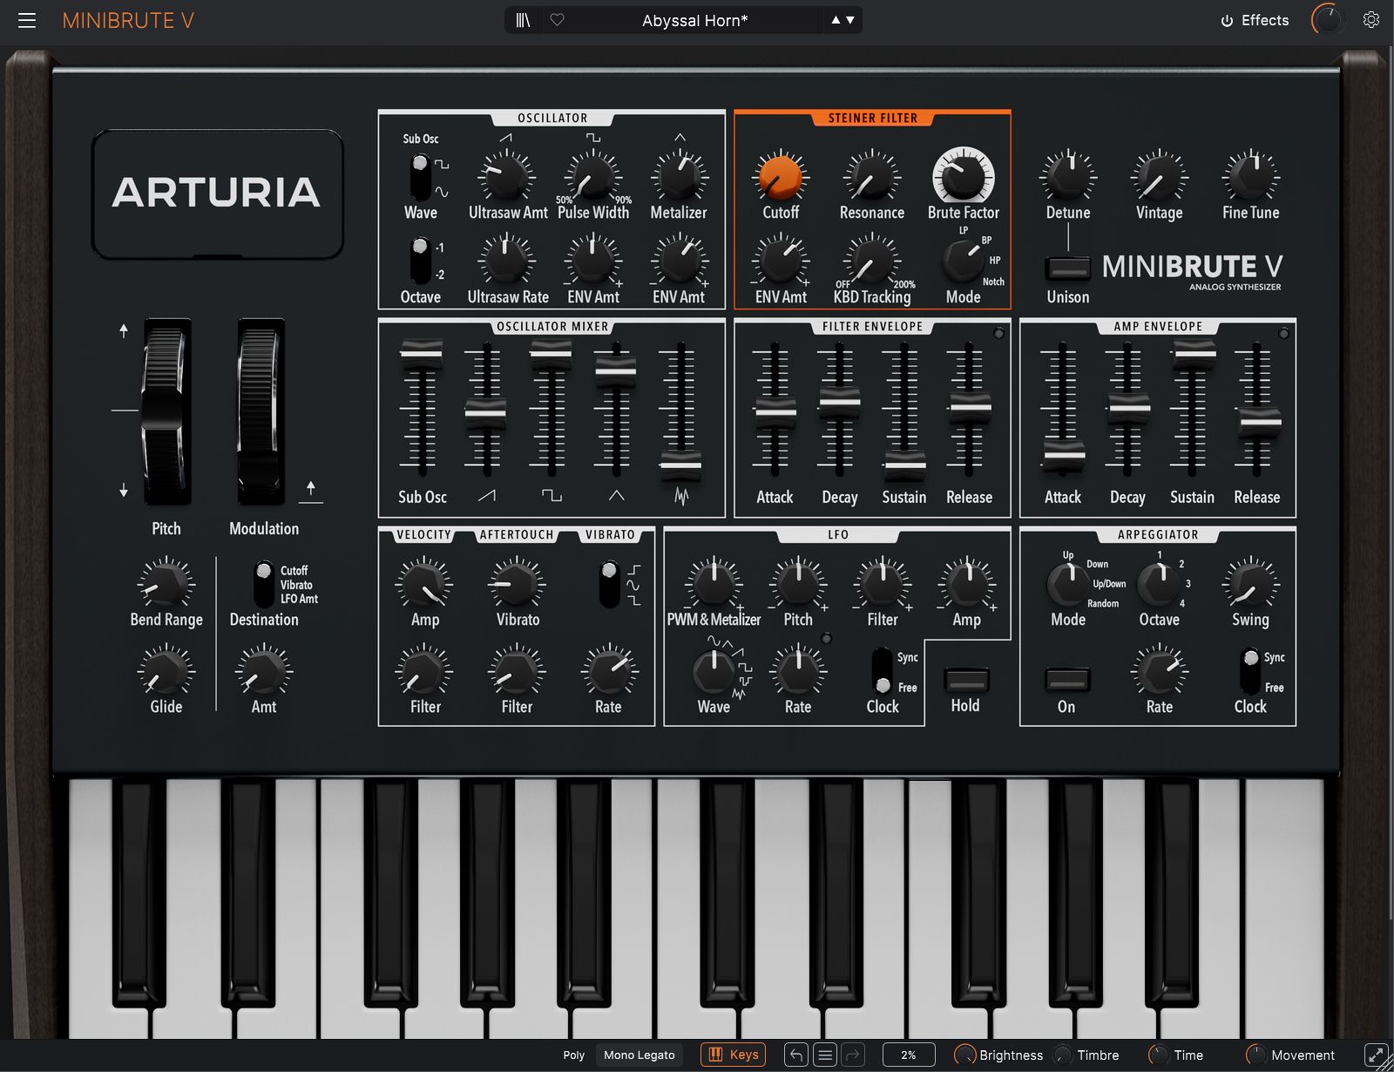This screenshot has height=1072, width=1394.
Task: Favorite the preset with heart icon
Action: tap(558, 20)
